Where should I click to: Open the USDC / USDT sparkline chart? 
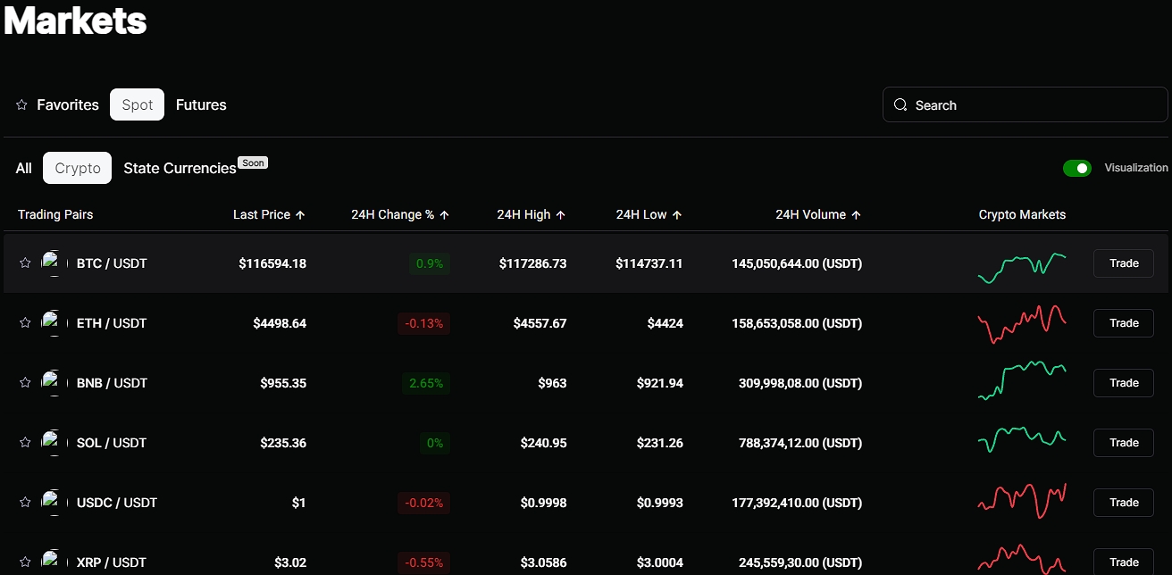click(1022, 501)
